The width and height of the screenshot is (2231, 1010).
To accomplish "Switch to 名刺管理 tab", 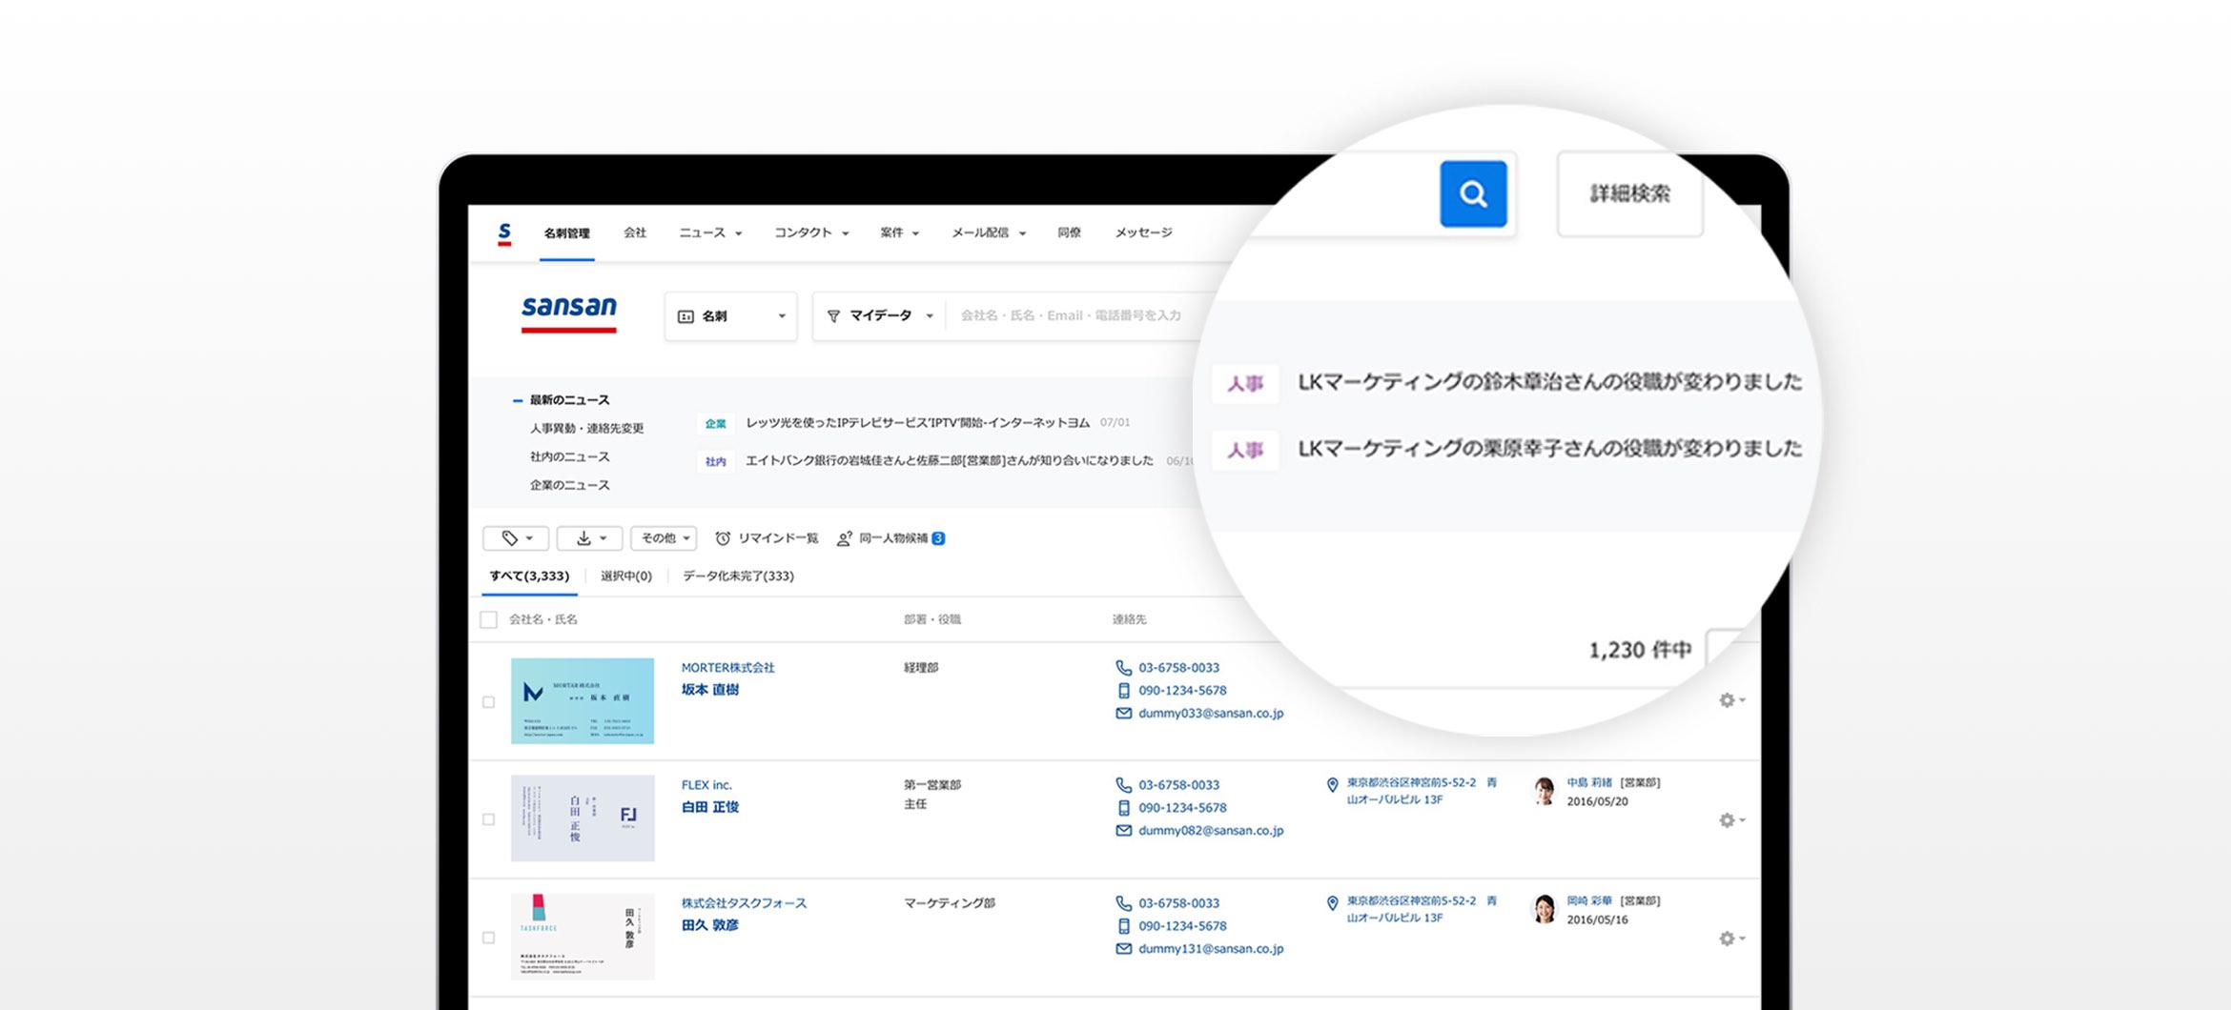I will 566,233.
